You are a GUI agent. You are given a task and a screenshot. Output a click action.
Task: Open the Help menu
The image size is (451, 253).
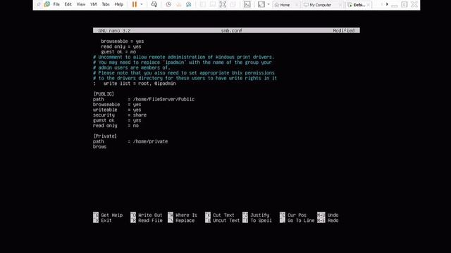pos(119,4)
